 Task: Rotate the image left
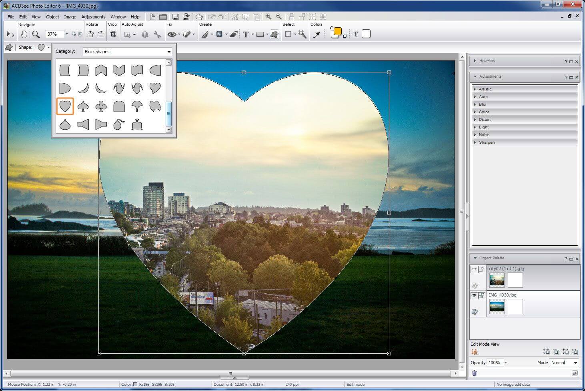click(x=91, y=34)
